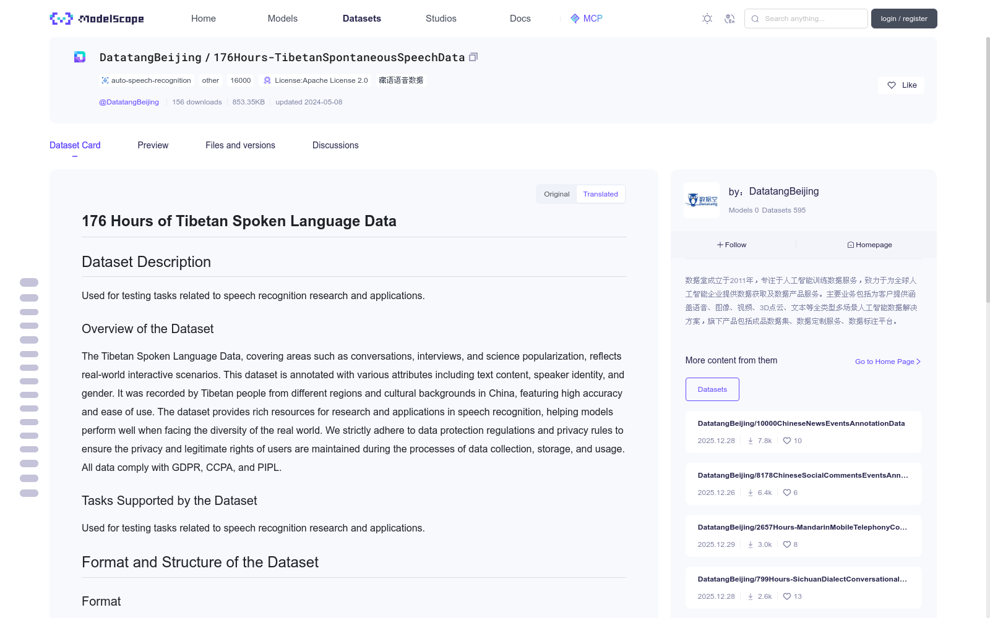Switch description to Translated text
The image size is (990, 618).
tap(600, 194)
